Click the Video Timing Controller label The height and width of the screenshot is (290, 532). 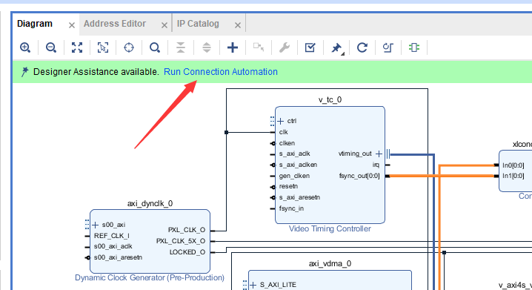[x=330, y=229]
